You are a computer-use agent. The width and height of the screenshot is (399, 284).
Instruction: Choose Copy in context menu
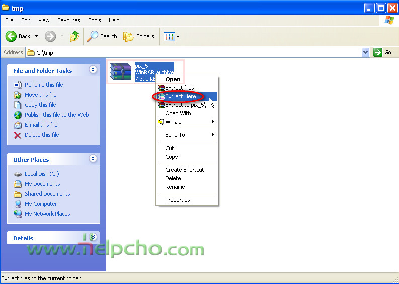click(x=187, y=157)
